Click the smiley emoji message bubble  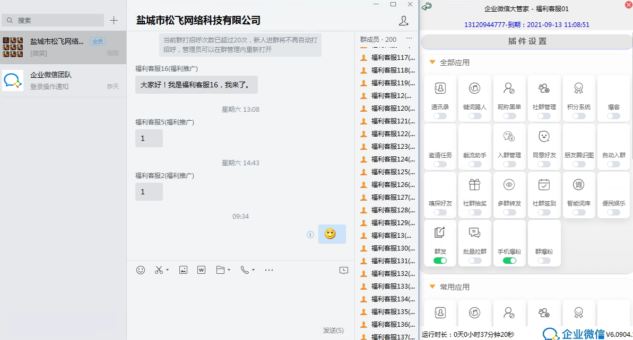coord(332,234)
